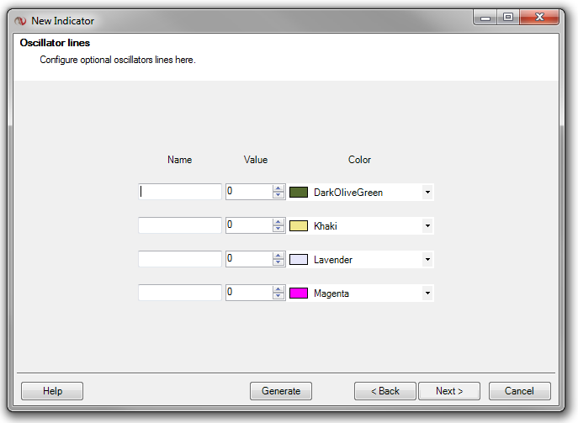Image resolution: width=578 pixels, height=423 pixels.
Task: Increase value with up arrow in Khaki row
Action: 278,221
